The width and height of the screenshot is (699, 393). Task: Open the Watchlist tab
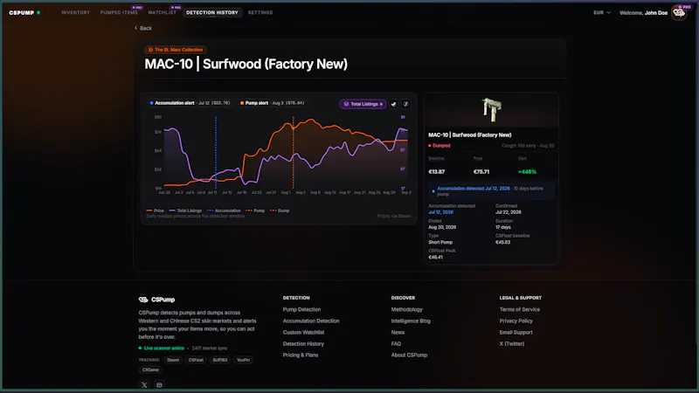click(162, 12)
